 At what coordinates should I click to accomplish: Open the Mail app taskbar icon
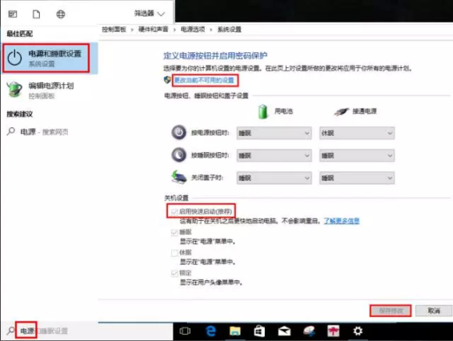284,331
